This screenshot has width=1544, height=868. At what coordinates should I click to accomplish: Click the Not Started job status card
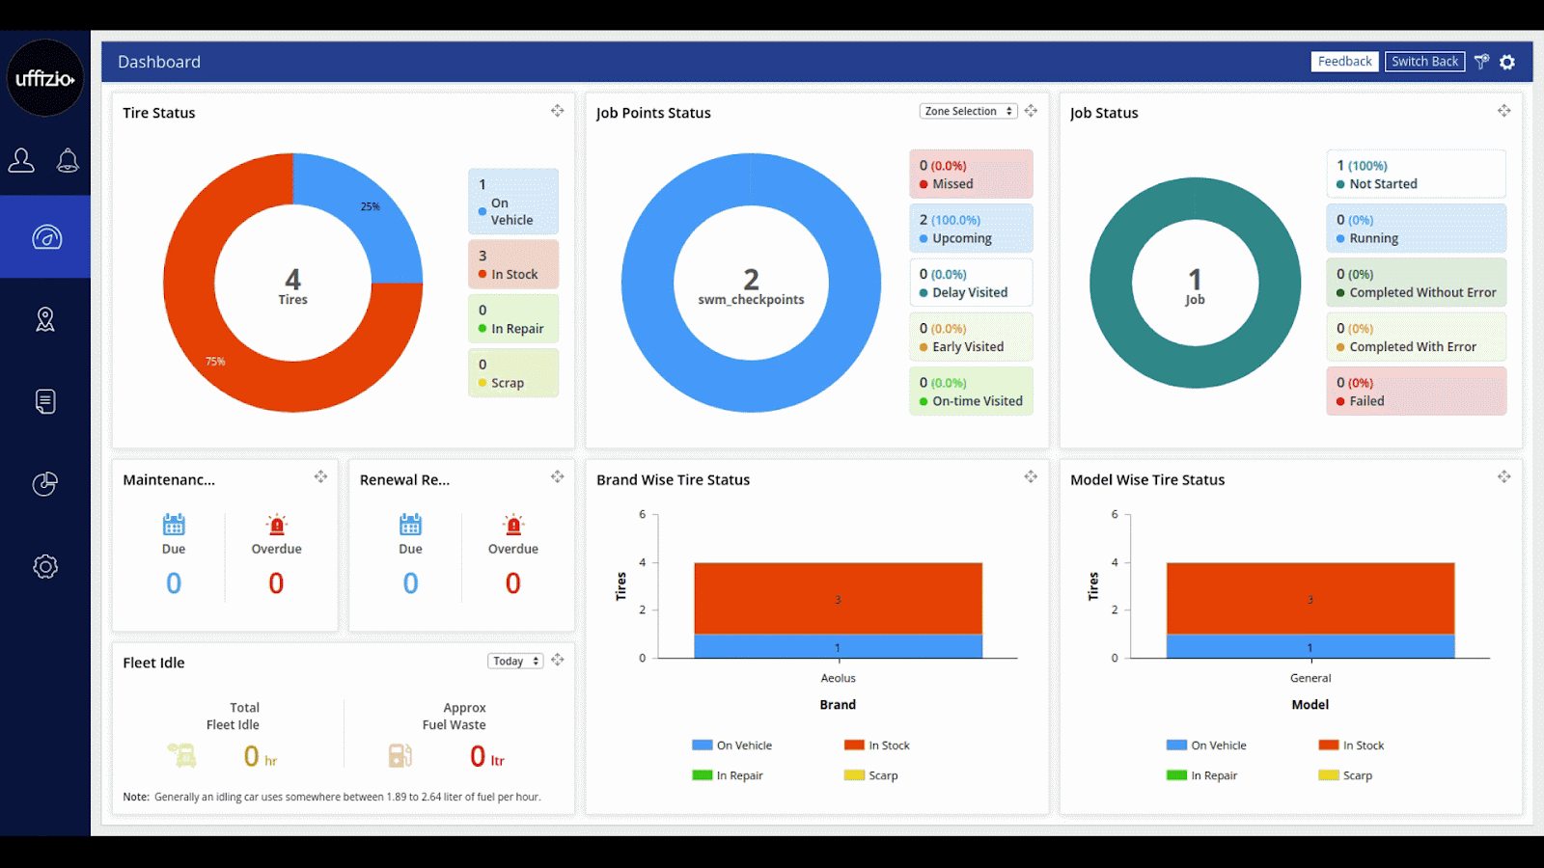coord(1416,175)
